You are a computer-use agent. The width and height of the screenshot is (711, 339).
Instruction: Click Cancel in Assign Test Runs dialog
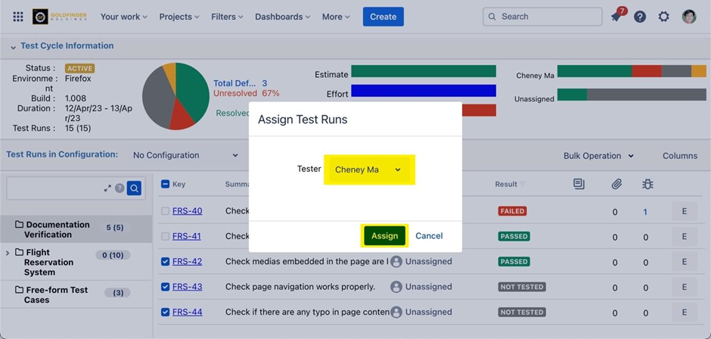(429, 236)
